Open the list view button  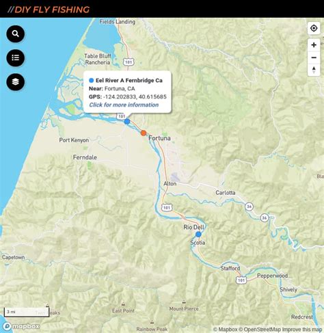16,58
